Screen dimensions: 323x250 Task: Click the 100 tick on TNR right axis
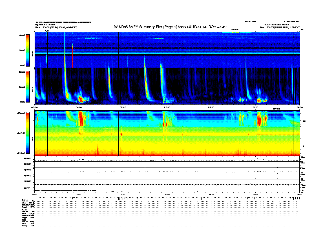[x=303, y=121]
